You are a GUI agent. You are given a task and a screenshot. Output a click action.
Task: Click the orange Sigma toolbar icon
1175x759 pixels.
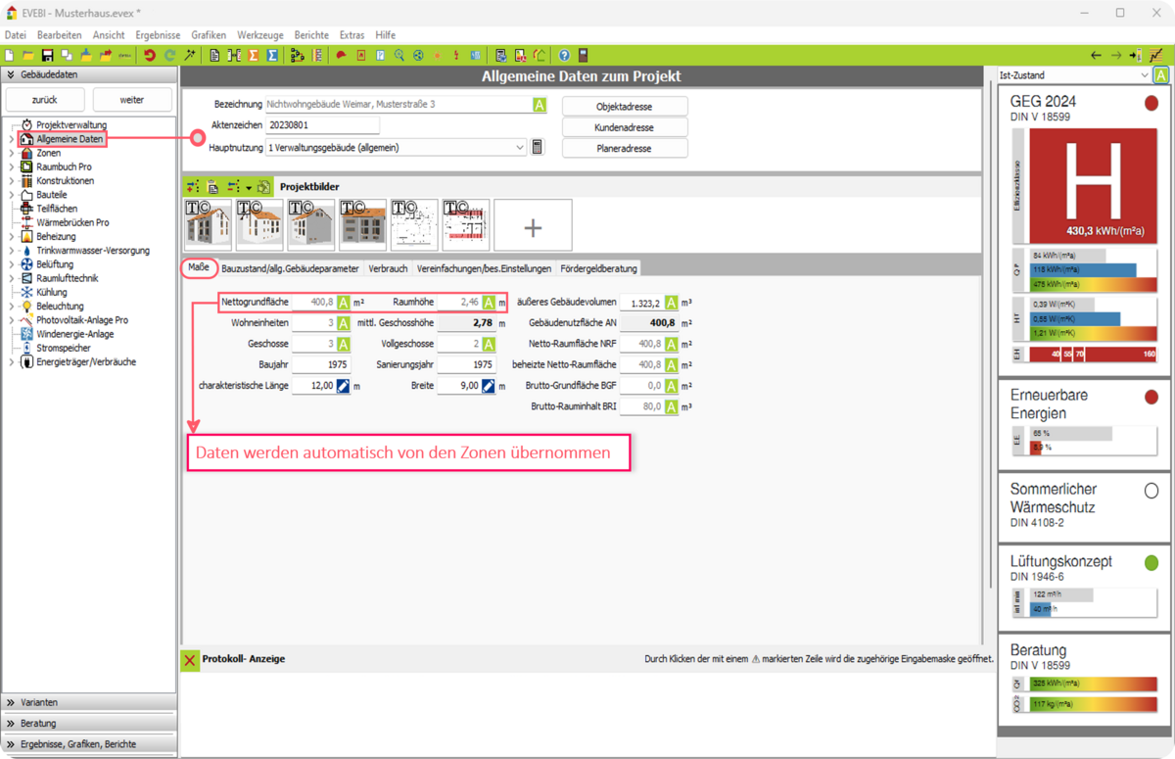[254, 56]
